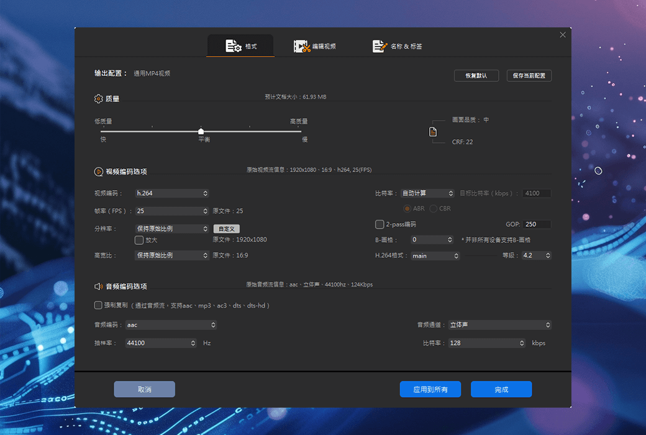Click the 自定义 resolution button
The height and width of the screenshot is (435, 646).
point(227,229)
